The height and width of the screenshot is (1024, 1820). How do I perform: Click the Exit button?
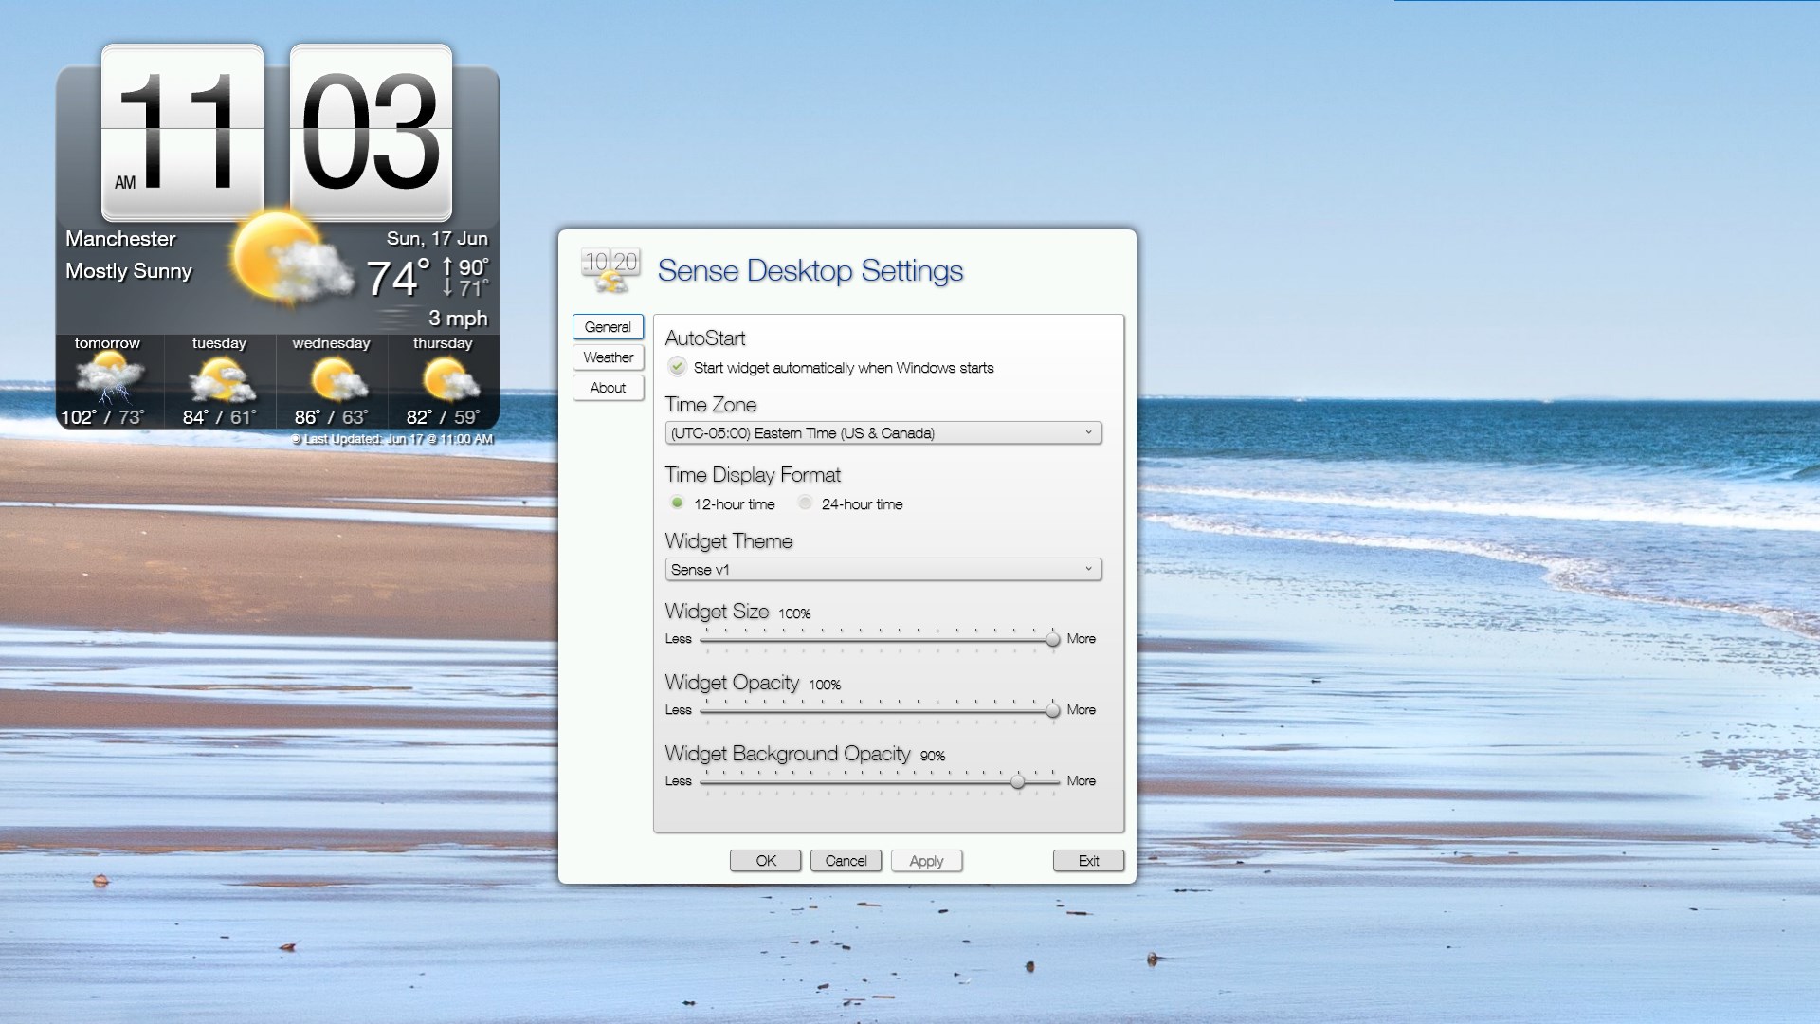1087,861
